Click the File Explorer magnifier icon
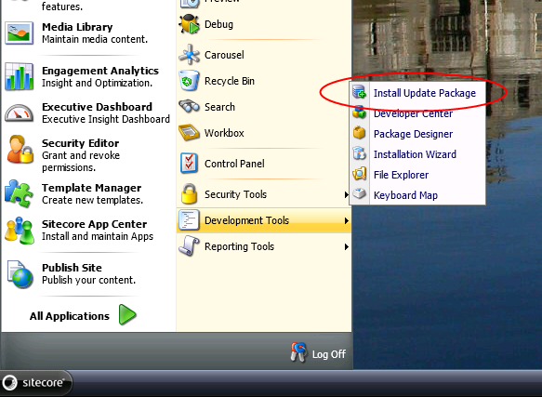The height and width of the screenshot is (397, 542). point(360,174)
